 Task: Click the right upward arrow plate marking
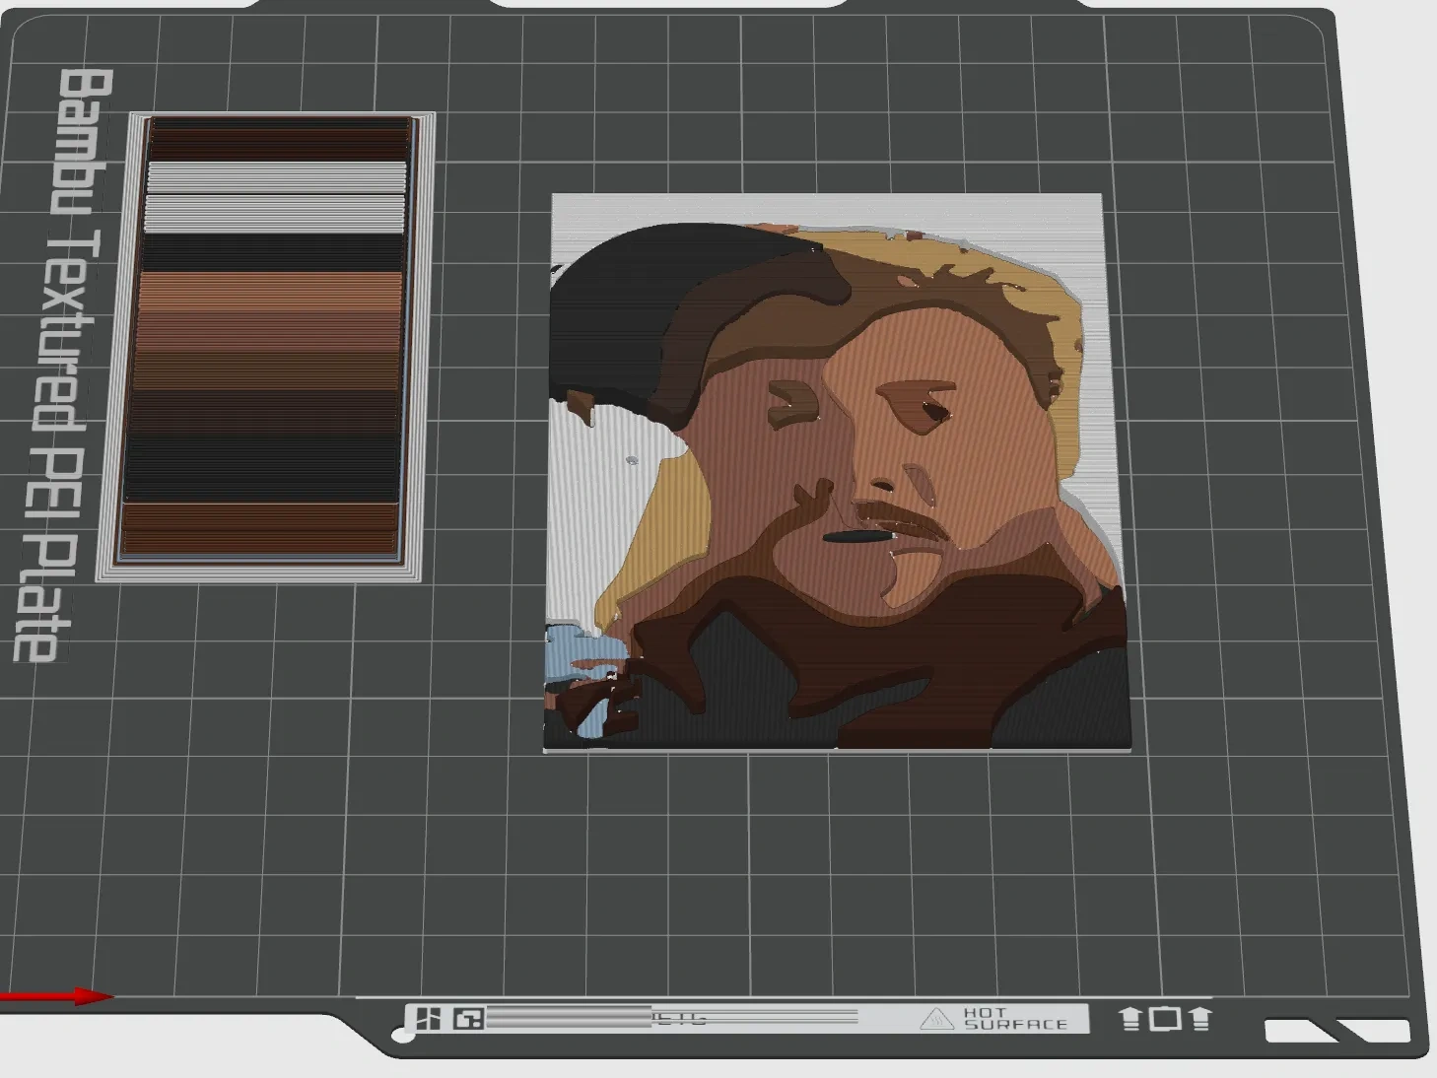point(1199,1018)
